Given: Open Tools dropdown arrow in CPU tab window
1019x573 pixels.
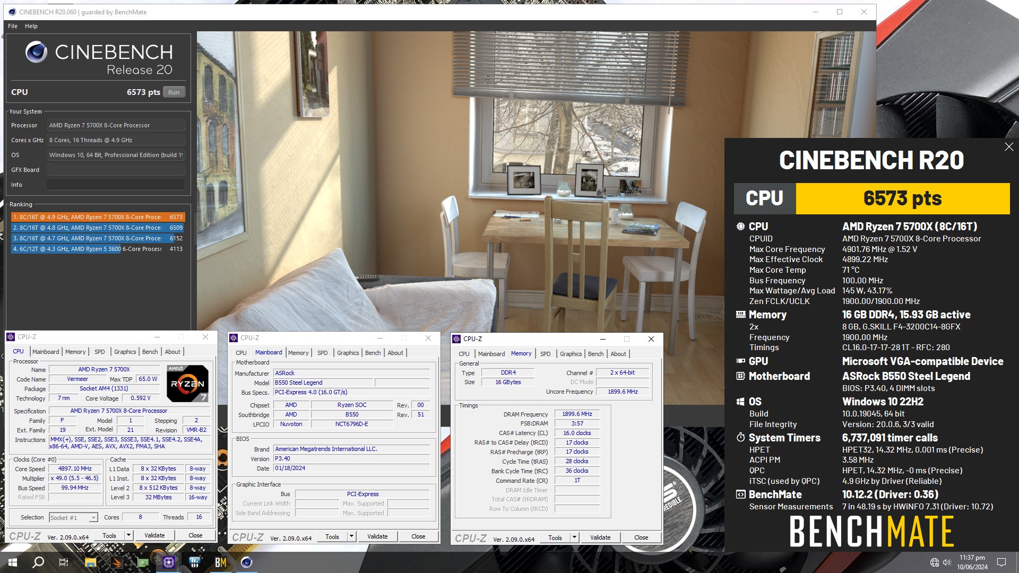Looking at the screenshot, I should [x=128, y=535].
